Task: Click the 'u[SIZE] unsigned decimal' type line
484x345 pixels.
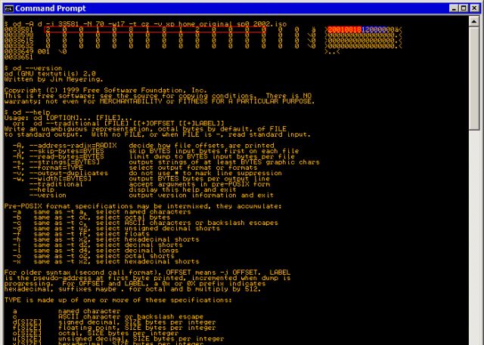Action: [x=118, y=339]
